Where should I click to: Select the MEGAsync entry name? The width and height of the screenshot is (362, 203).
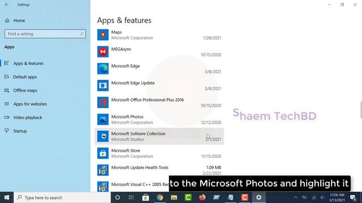(121, 49)
